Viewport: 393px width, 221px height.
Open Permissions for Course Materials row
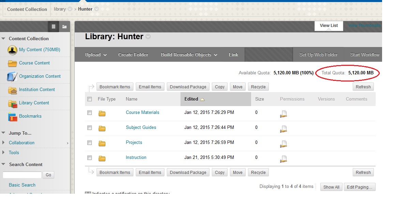coord(283,113)
